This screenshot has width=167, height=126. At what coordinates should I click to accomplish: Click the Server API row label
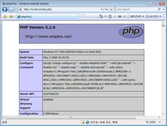27,94
